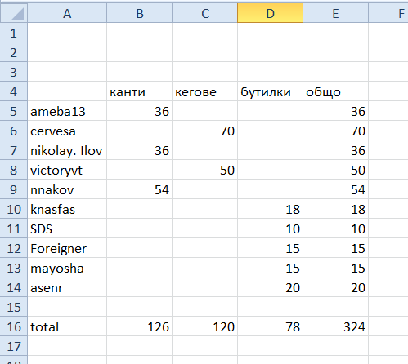Select column A header
Screen dimensions: 408x364
tap(67, 13)
